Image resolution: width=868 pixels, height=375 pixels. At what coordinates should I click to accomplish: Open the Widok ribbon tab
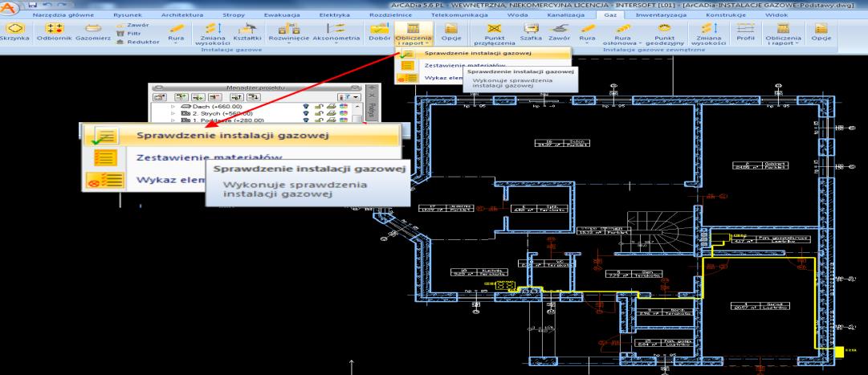pyautogui.click(x=776, y=15)
